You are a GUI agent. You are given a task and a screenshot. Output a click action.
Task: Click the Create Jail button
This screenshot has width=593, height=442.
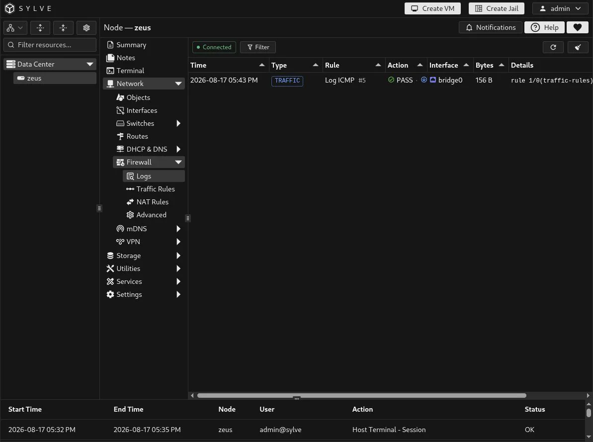click(x=496, y=8)
